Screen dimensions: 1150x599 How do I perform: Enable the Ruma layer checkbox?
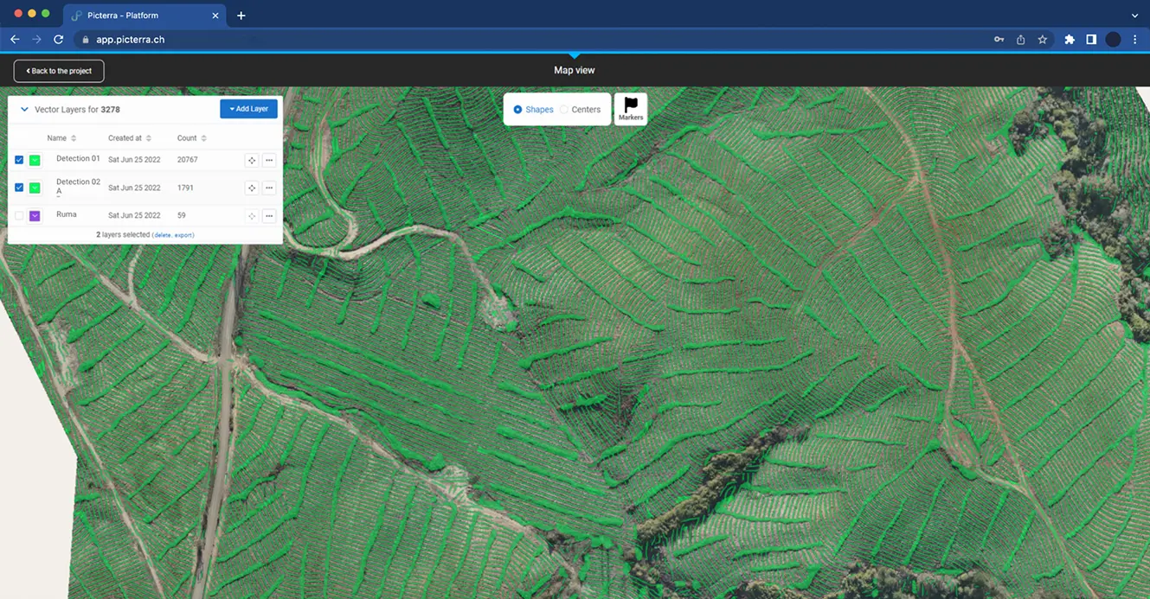19,215
